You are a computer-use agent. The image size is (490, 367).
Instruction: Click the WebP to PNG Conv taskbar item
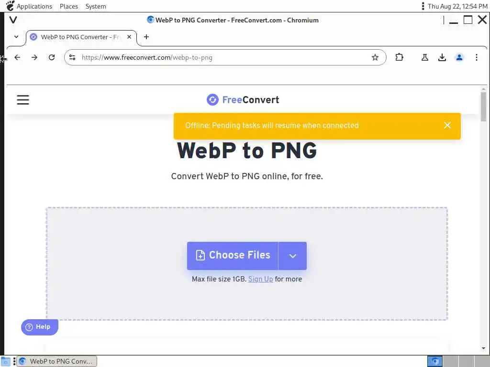(56, 361)
